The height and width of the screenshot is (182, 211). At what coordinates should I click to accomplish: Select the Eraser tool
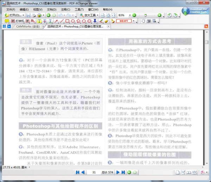(x=107, y=21)
